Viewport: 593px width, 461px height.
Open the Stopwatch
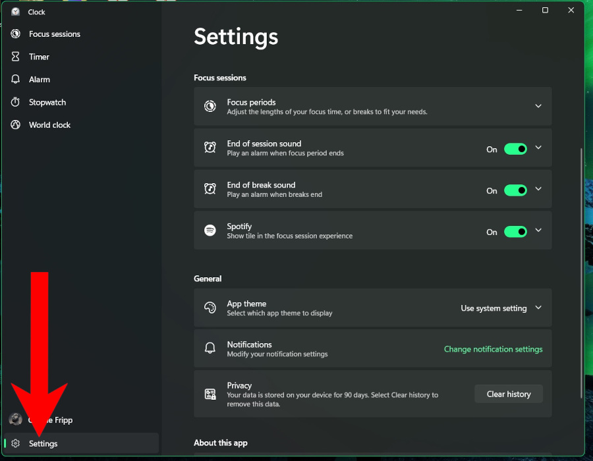[x=47, y=102]
